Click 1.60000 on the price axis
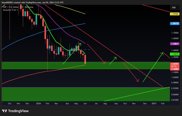The width and height of the screenshot is (182, 116). (x=175, y=38)
